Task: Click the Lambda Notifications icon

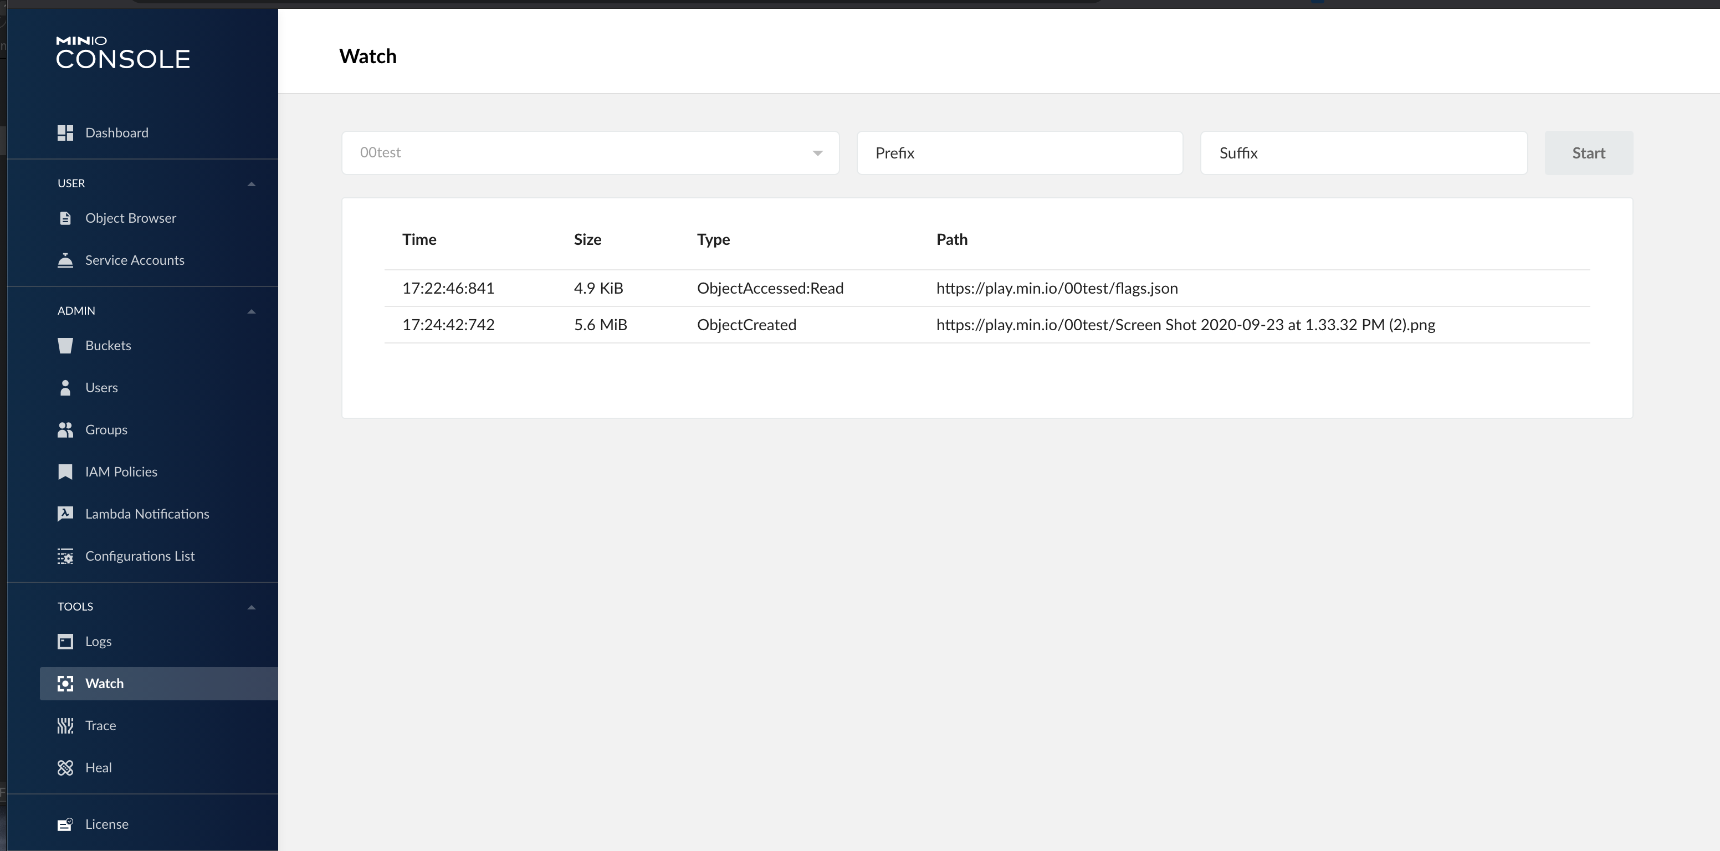Action: click(x=65, y=514)
